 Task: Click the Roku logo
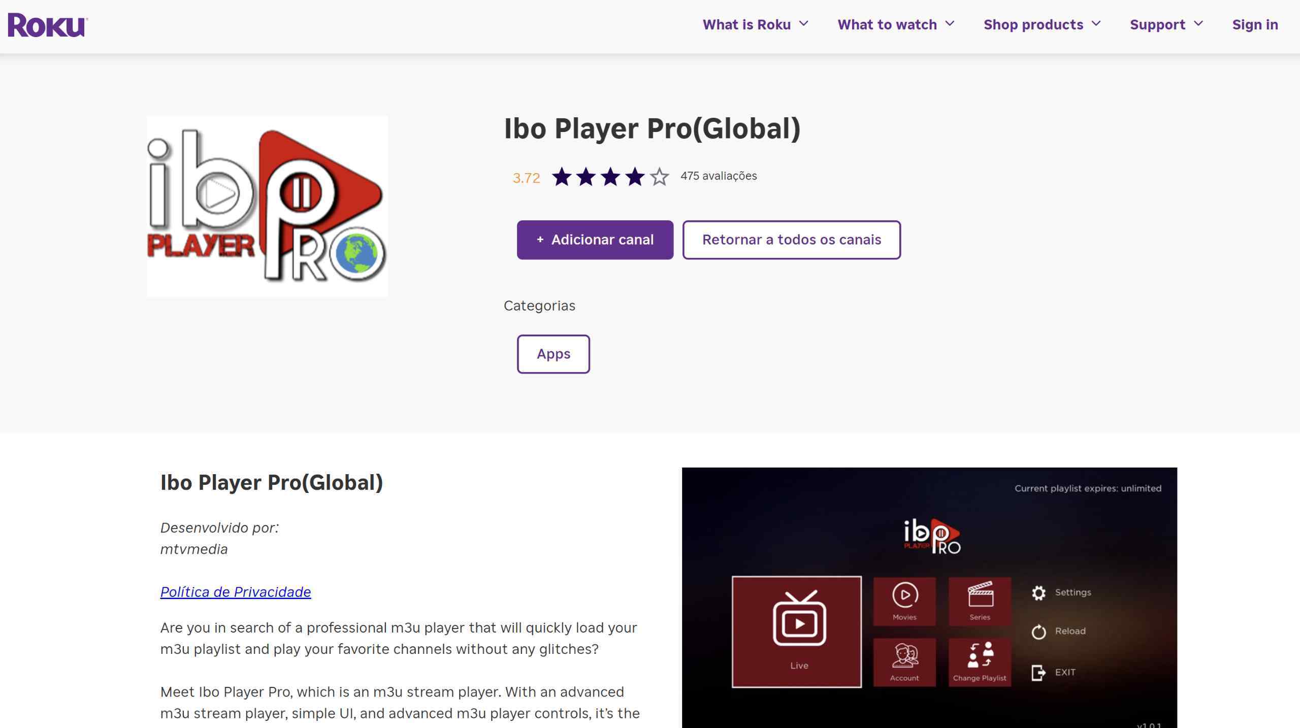point(48,25)
